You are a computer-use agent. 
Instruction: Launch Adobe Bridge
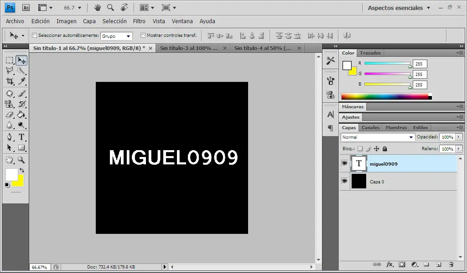pos(26,8)
